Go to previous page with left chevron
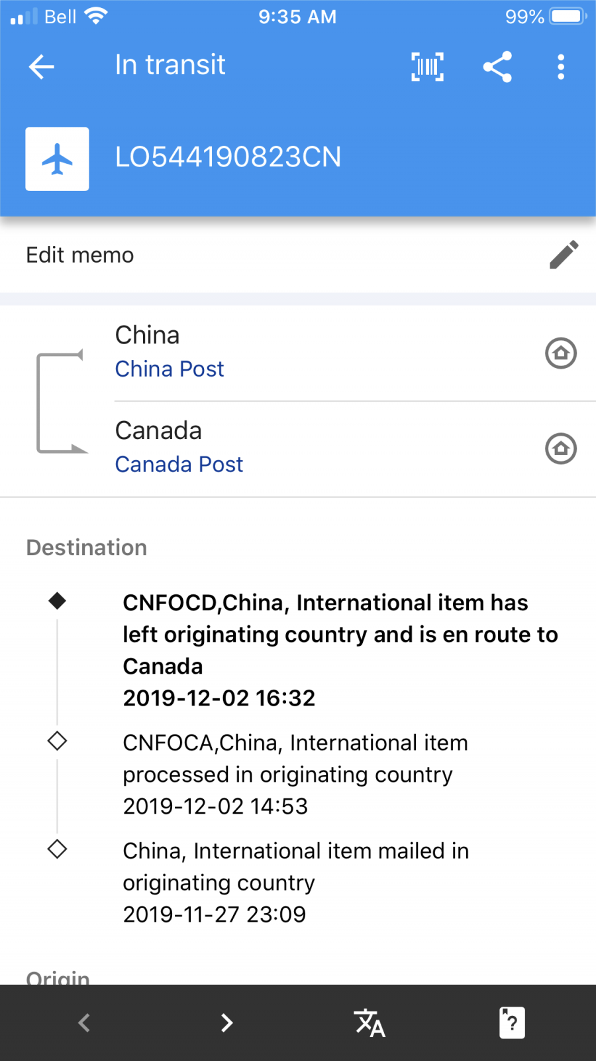This screenshot has height=1061, width=596. coord(84,1023)
